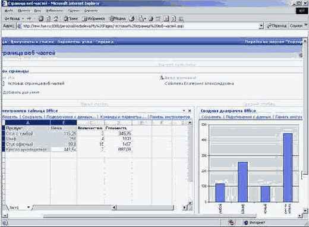309x227 pixels.
Task: Toggle 'Панель инструментов' in spreadsheet web part
Action: coord(169,117)
